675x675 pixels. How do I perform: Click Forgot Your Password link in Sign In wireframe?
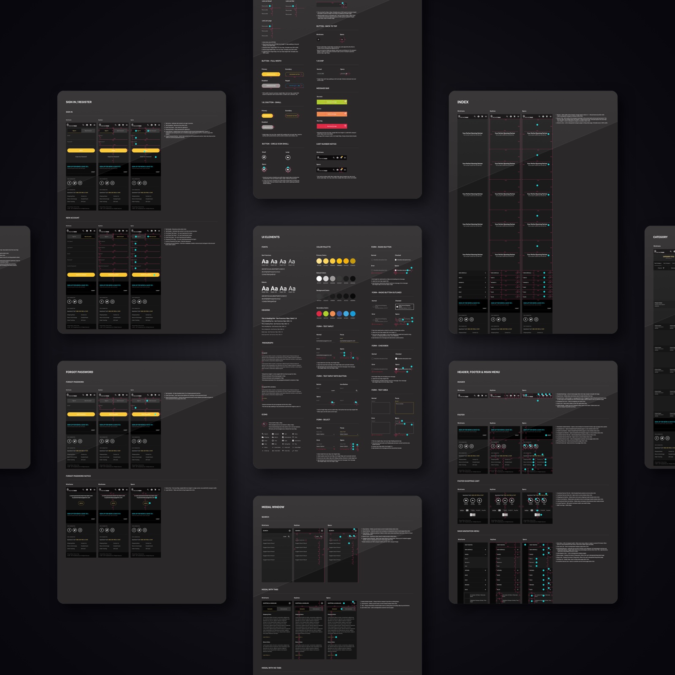pyautogui.click(x=81, y=157)
